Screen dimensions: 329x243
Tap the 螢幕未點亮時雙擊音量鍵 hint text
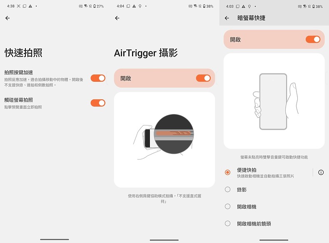click(x=274, y=157)
